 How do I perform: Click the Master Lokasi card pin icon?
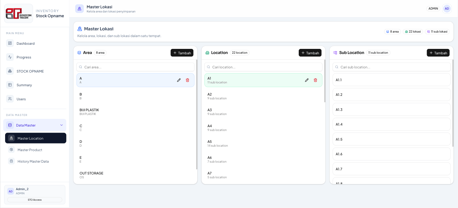[80, 29]
